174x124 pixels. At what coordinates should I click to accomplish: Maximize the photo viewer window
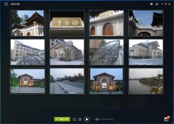click(166, 4)
